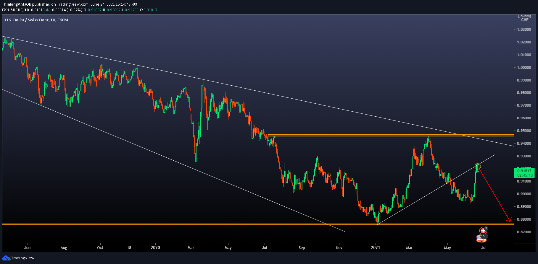The height and width of the screenshot is (264, 538).
Task: Click the 1.00000 price axis label
Action: click(524, 68)
